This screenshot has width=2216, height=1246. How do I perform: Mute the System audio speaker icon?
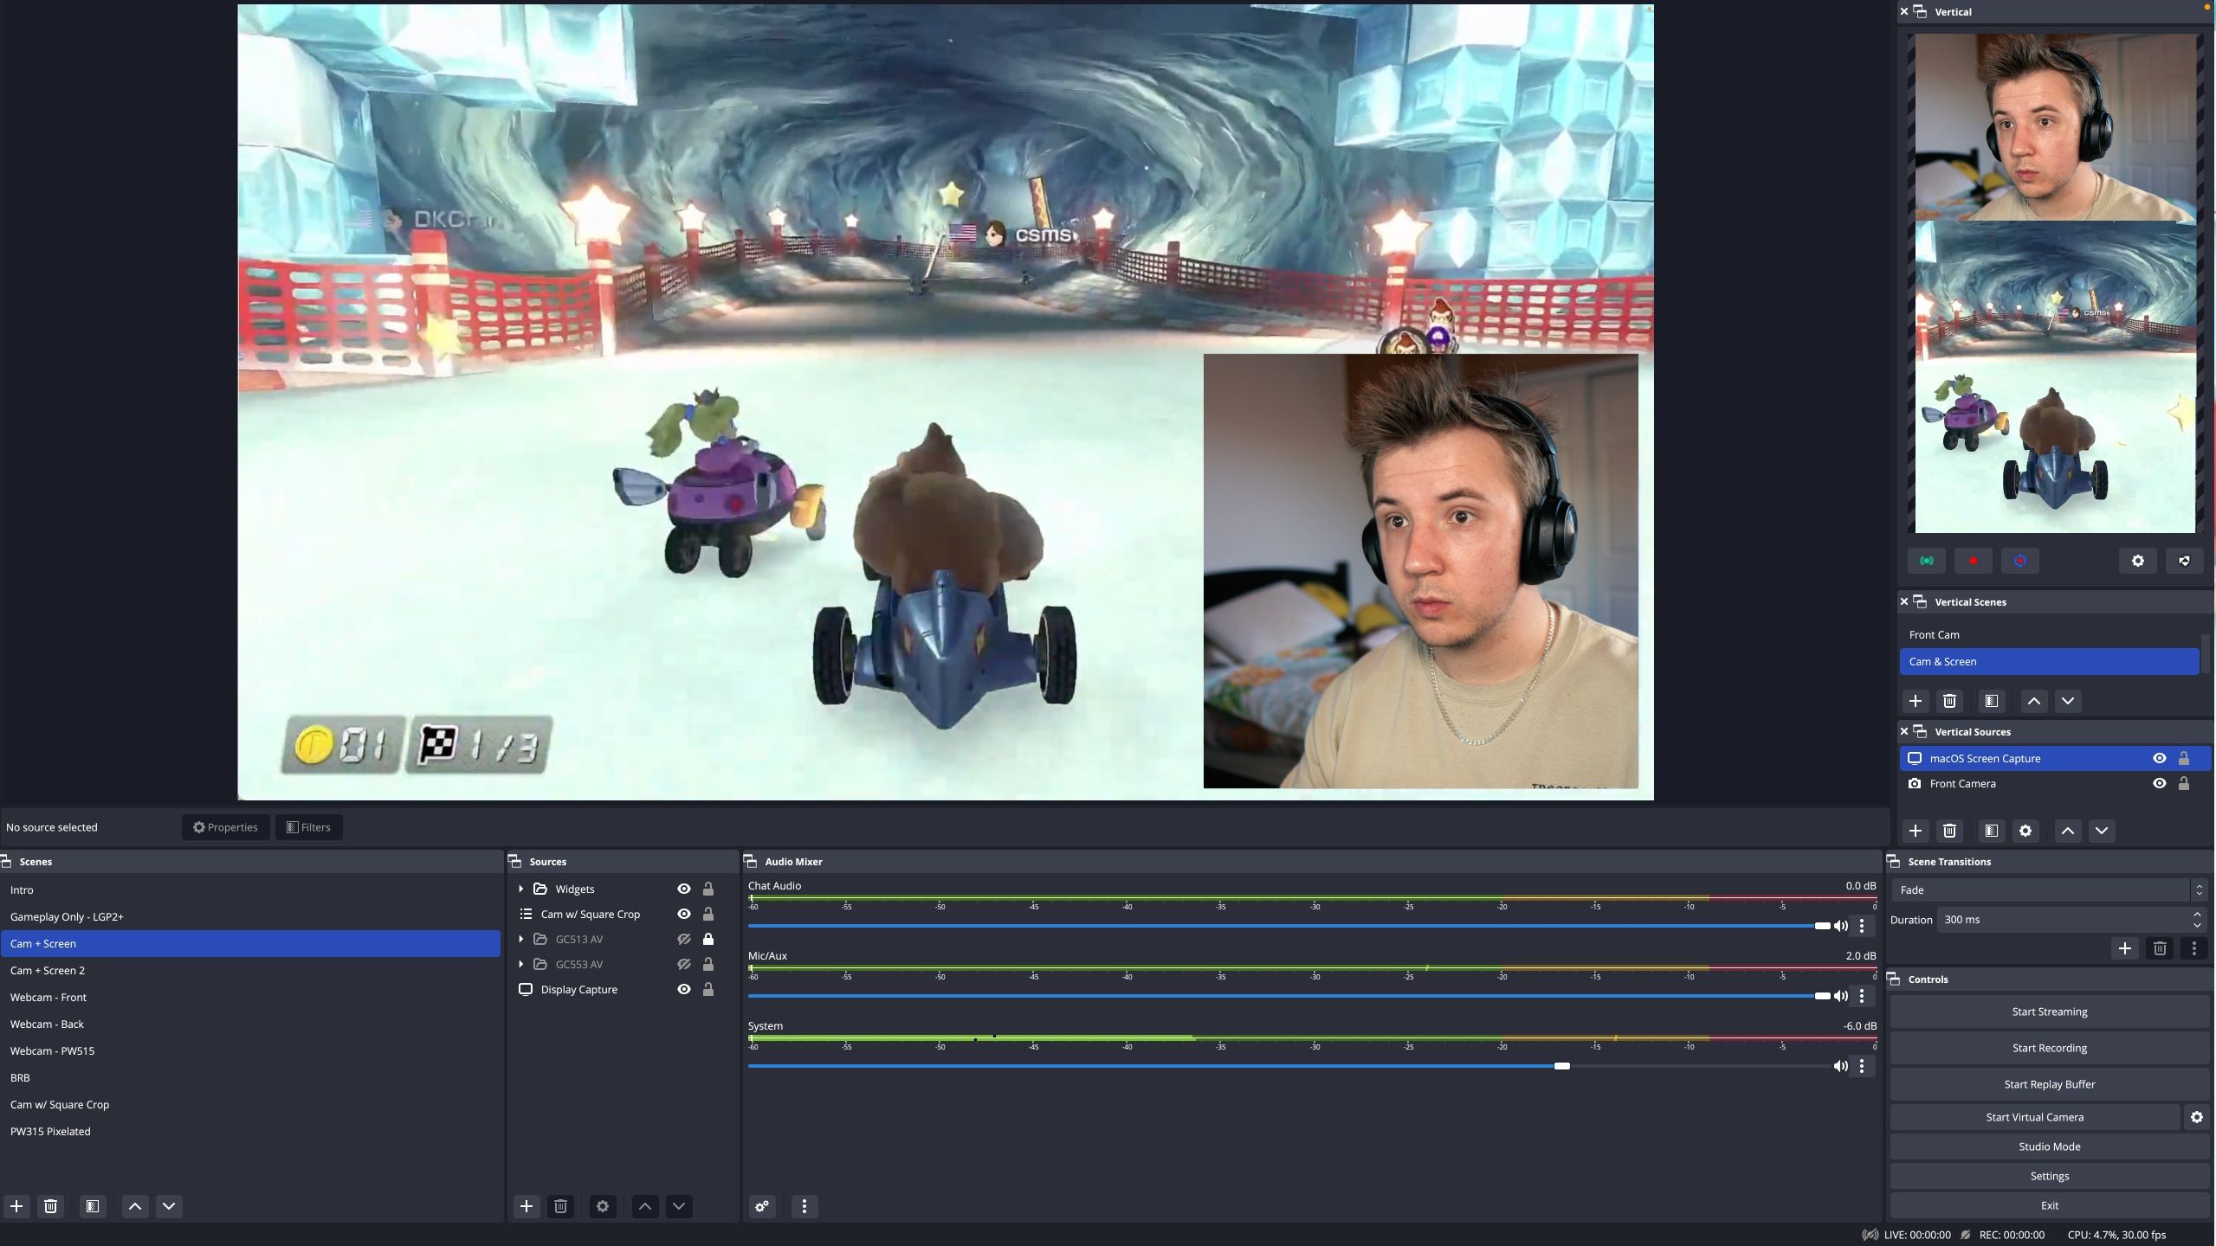pos(1840,1066)
